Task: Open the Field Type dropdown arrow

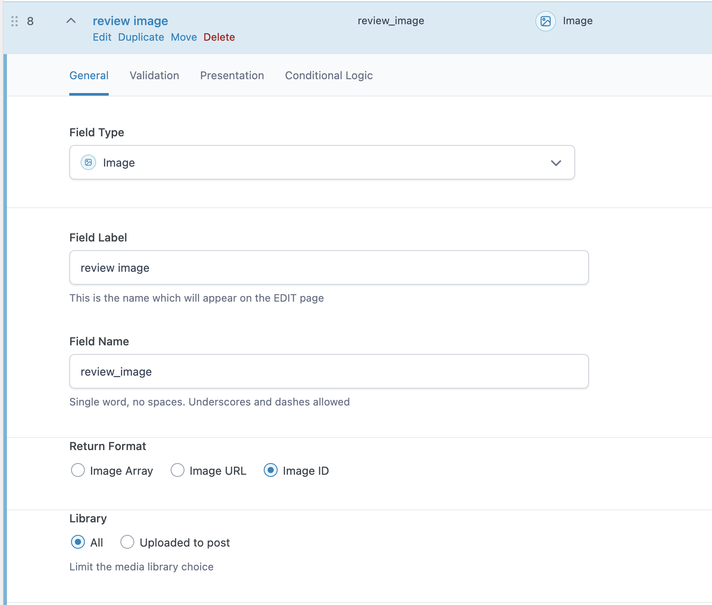Action: tap(556, 163)
